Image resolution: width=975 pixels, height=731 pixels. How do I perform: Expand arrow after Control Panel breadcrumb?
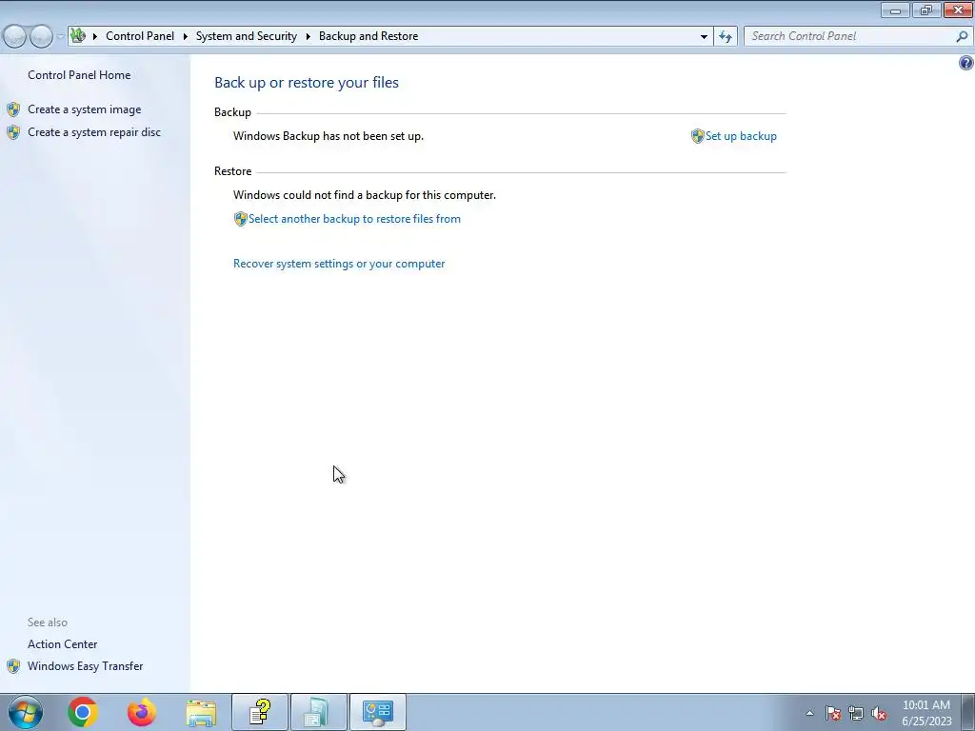pos(186,36)
